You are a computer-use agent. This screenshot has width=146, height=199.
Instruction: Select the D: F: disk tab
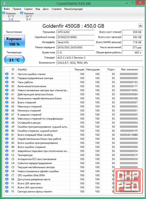click(29, 16)
